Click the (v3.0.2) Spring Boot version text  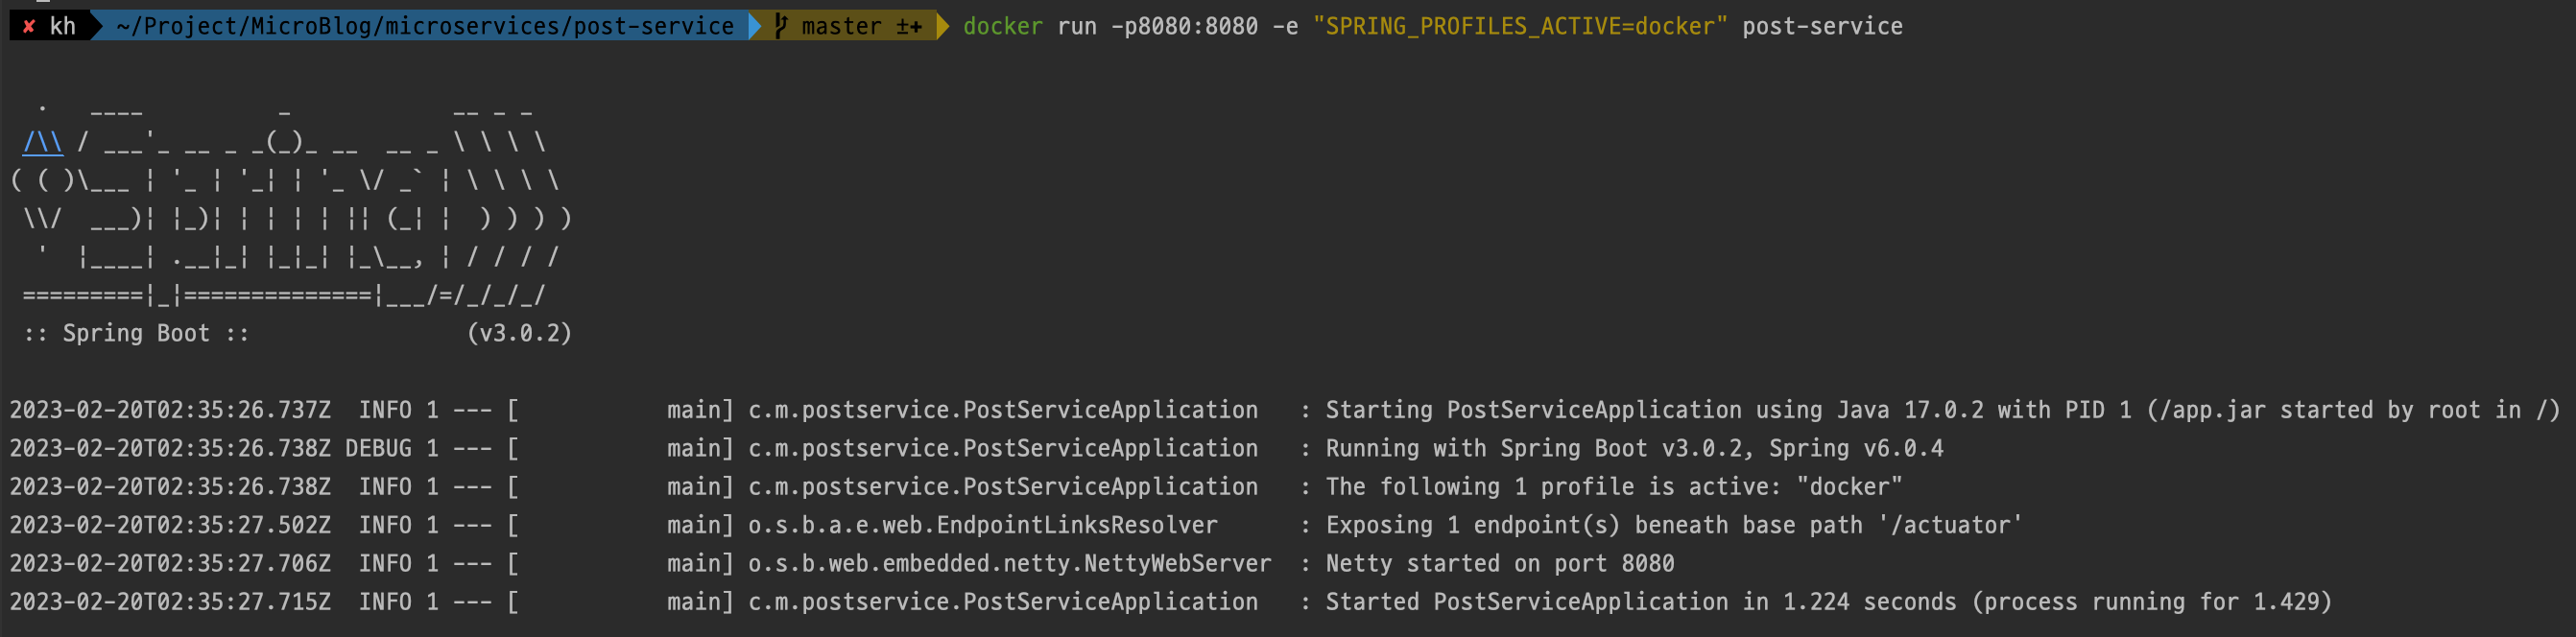[519, 333]
